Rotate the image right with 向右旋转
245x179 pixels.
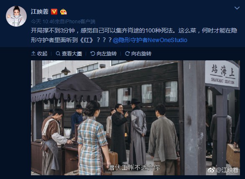138,54
